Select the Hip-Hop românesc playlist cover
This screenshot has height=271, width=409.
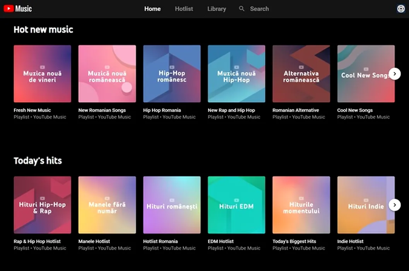[x=172, y=74]
